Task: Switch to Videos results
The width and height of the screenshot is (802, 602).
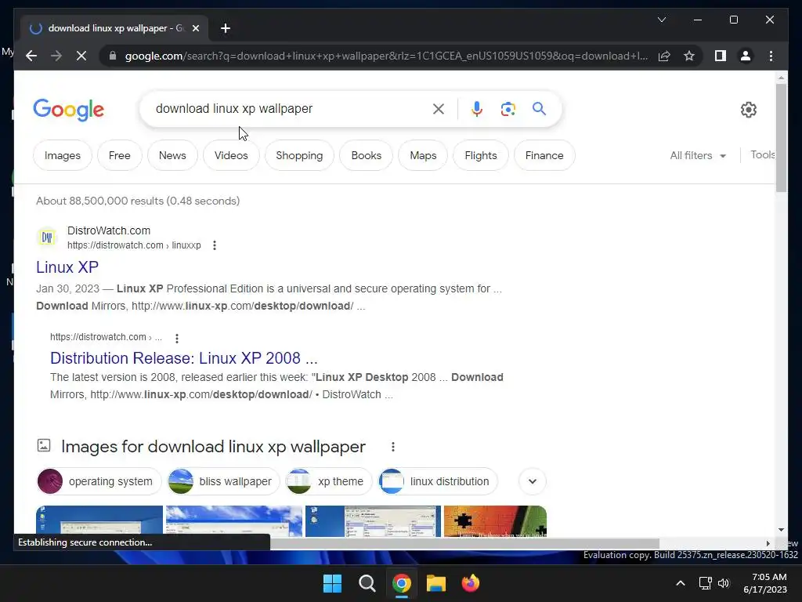Action: [231, 155]
